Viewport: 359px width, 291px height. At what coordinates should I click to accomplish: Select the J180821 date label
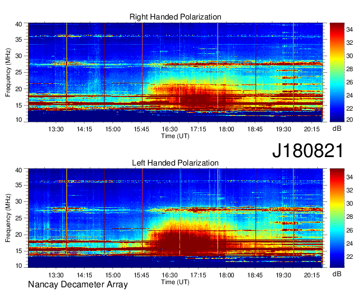(308, 151)
